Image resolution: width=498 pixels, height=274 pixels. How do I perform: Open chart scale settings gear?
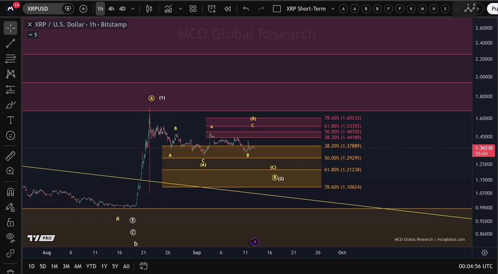(484, 253)
